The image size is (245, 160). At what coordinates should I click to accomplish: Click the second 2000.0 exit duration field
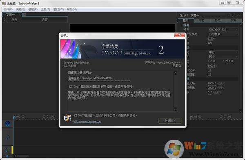tap(212, 88)
